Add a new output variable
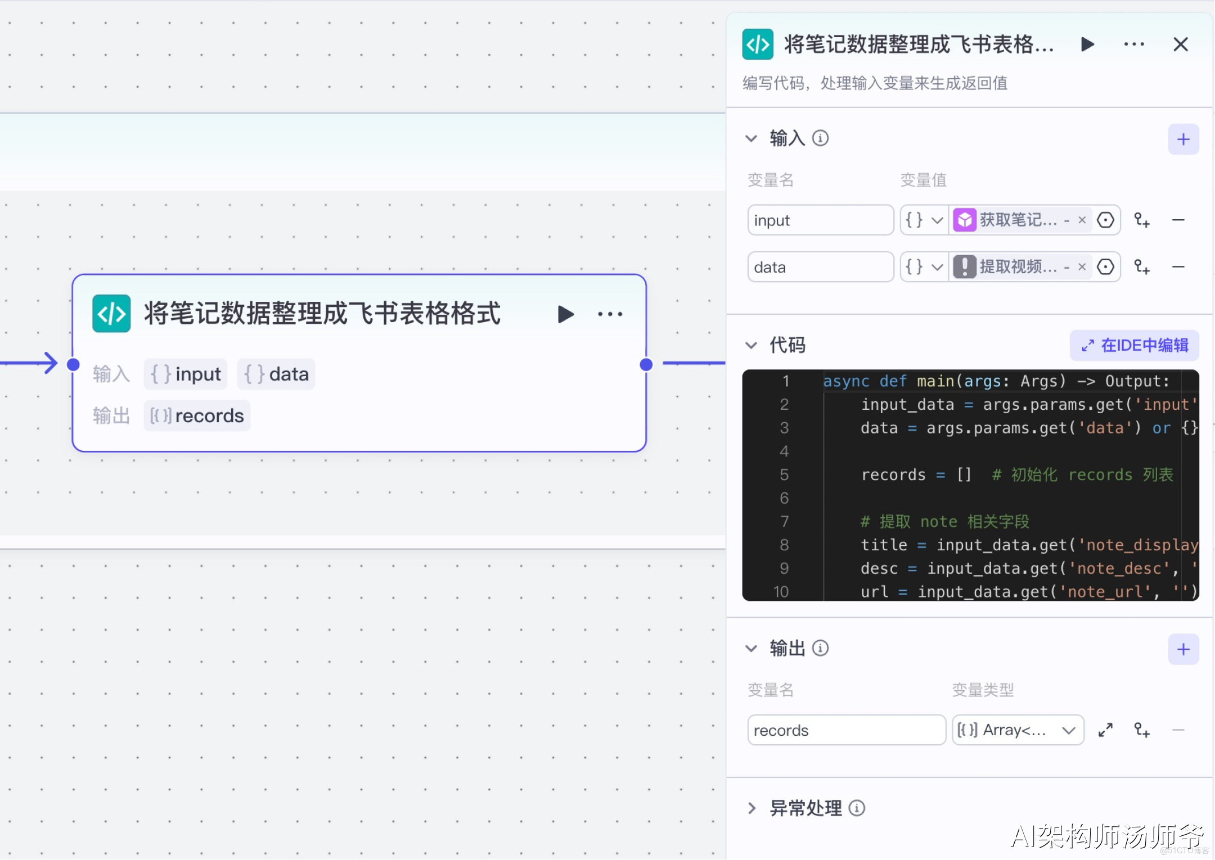This screenshot has width=1215, height=860. click(x=1183, y=649)
